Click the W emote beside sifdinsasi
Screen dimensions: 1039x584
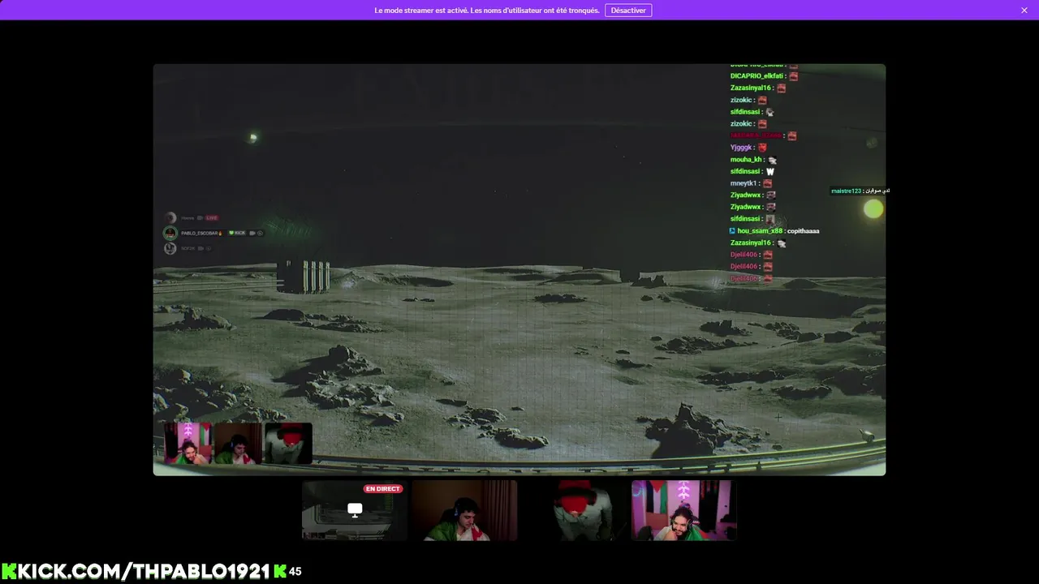[770, 172]
